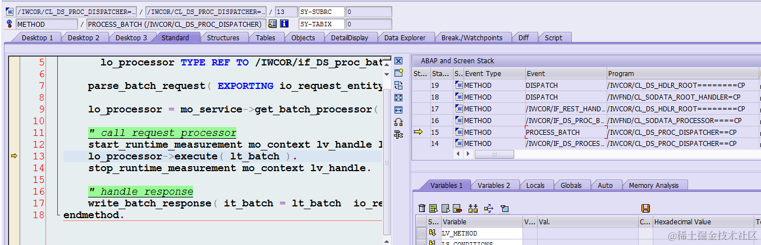Image resolution: width=761 pixels, height=245 pixels.
Task: Switch to the Globals tab
Action: coord(571,185)
